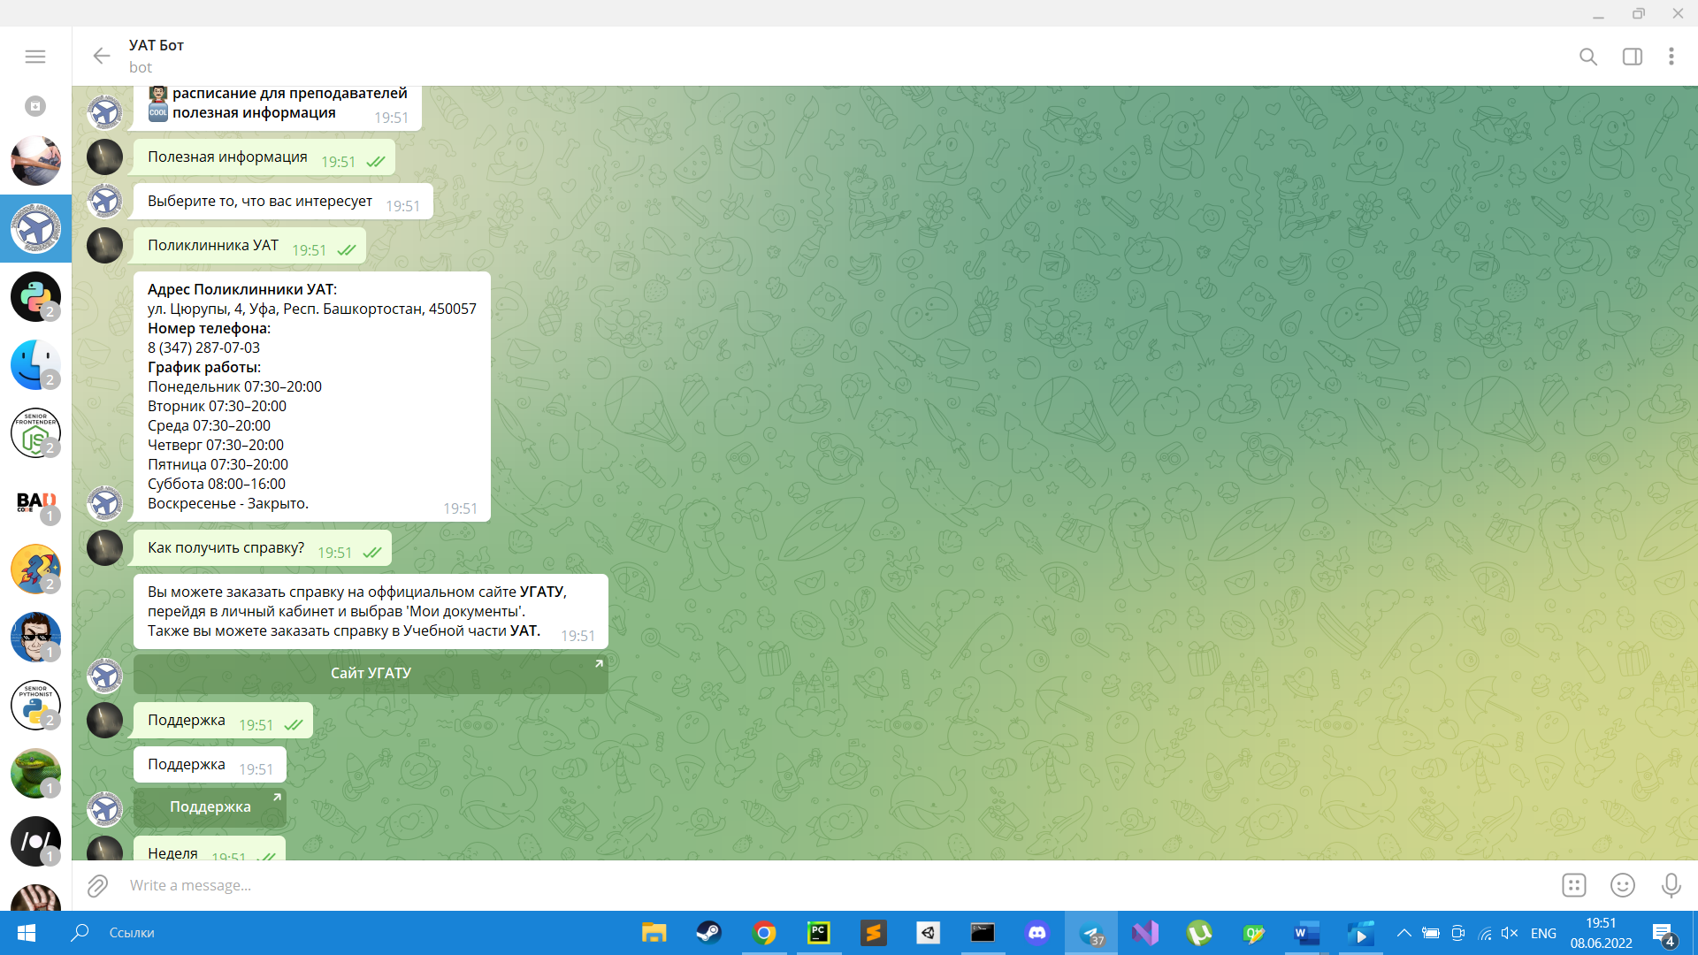This screenshot has height=955, width=1698.
Task: Click the user avatar beside Как получить справку
Action: [104, 547]
